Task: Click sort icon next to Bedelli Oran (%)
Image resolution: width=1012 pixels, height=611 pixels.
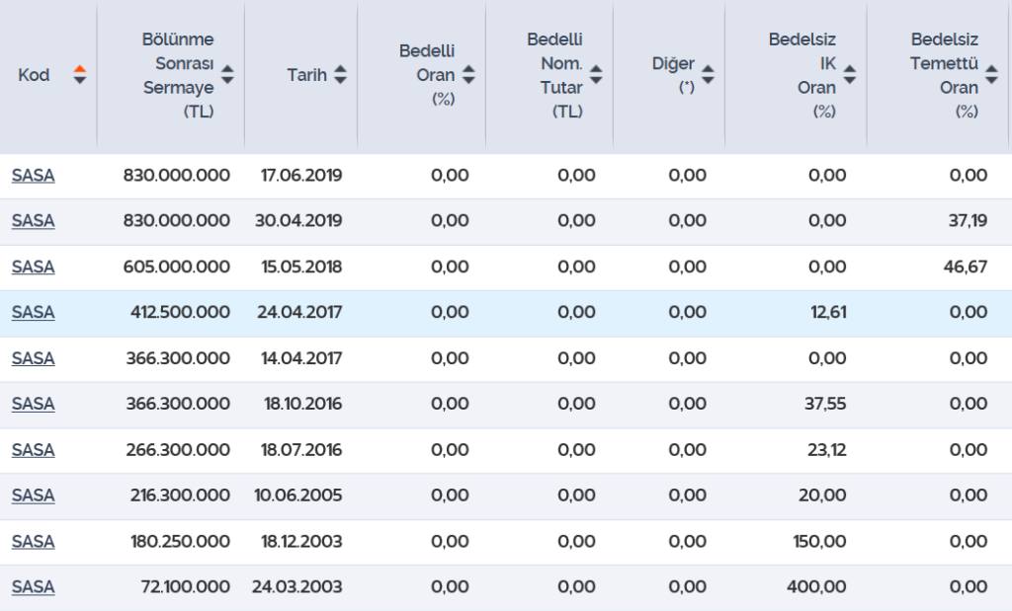Action: click(x=468, y=75)
